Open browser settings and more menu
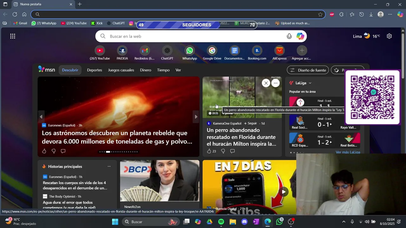Image resolution: width=406 pixels, height=228 pixels. click(390, 14)
